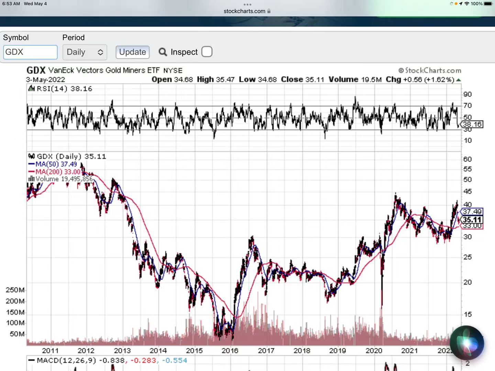Click the MA(200) 33.00 legend entry
Viewport: 495px width, 371px height.
(x=54, y=172)
